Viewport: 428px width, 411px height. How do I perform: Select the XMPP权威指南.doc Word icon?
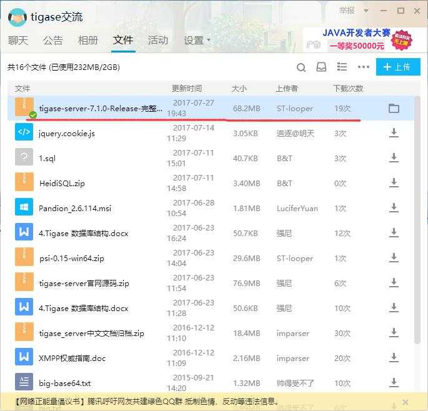point(24,357)
